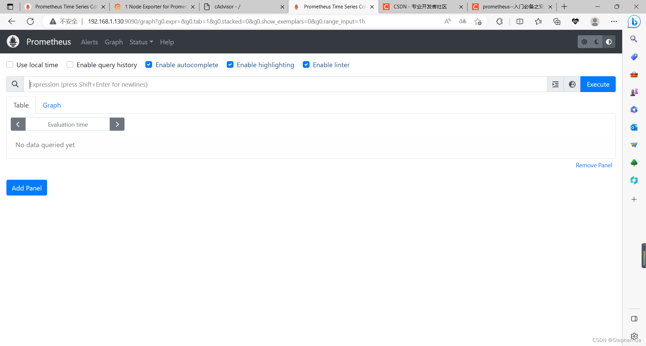646x346 pixels.
Task: Switch to the Node Exporter browser tab
Action: [155, 7]
